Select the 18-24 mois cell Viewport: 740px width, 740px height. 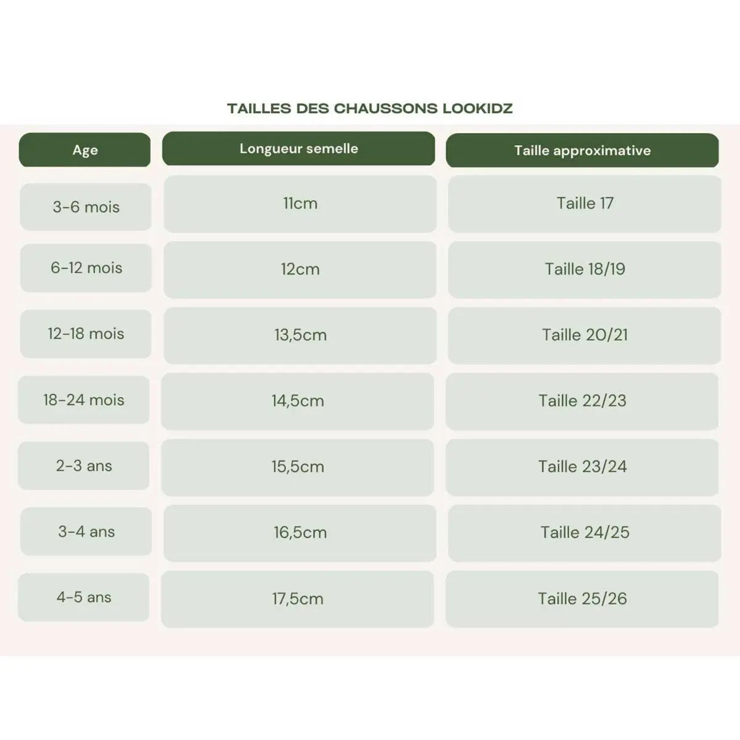(x=84, y=400)
